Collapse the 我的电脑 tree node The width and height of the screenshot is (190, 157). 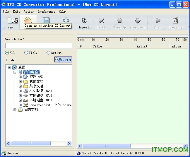coord(15,72)
